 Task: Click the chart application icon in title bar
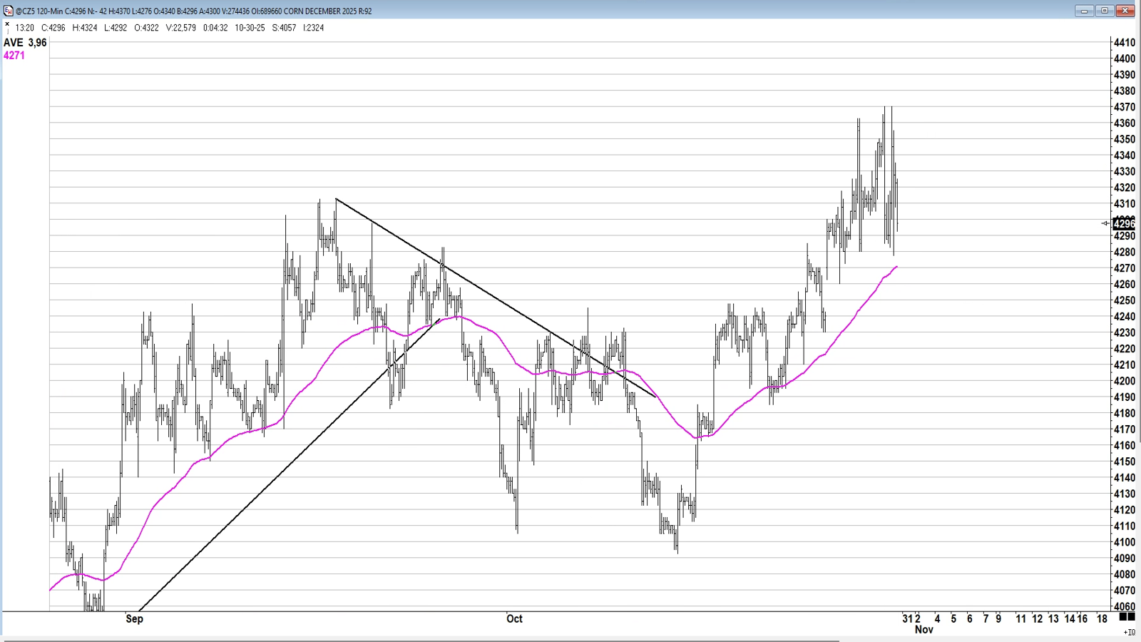tap(8, 11)
